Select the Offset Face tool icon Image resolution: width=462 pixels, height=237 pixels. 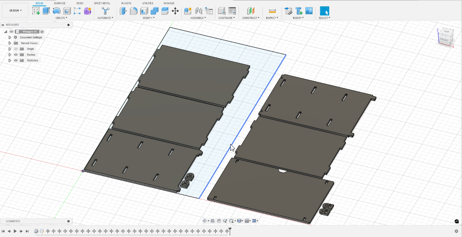[x=165, y=11]
